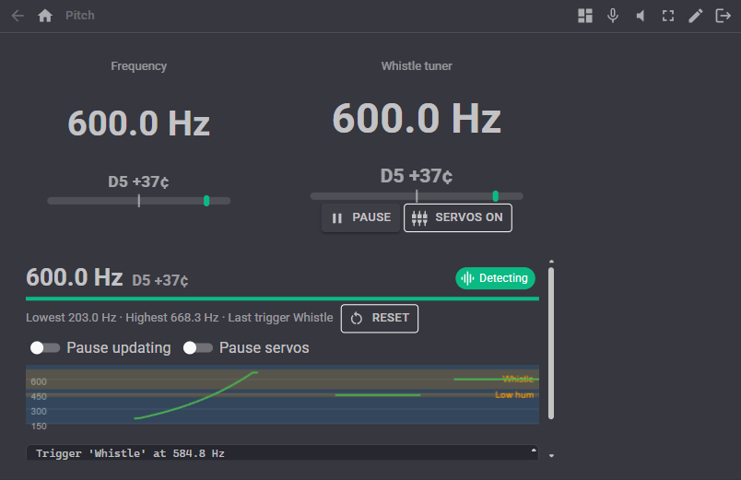Click the D5 +37¢ note under Frequency
Screen dimensions: 741x480
click(138, 181)
